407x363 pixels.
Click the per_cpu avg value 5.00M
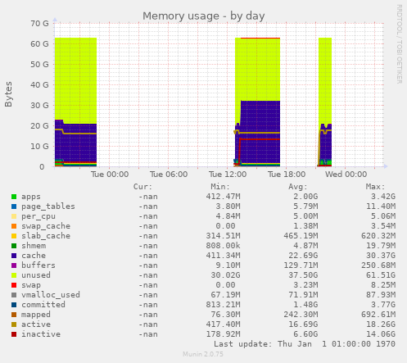(x=305, y=216)
